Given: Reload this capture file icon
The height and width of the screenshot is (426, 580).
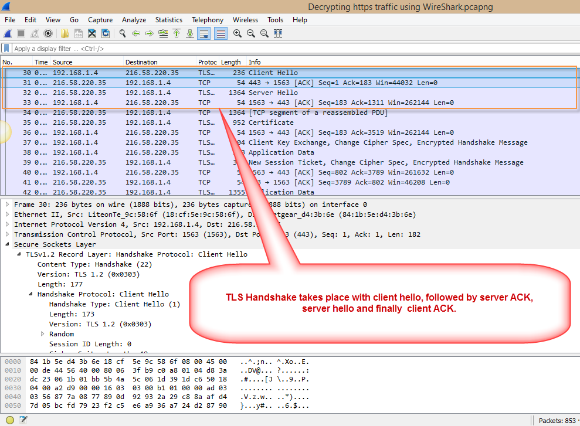Looking at the screenshot, I should (x=106, y=33).
